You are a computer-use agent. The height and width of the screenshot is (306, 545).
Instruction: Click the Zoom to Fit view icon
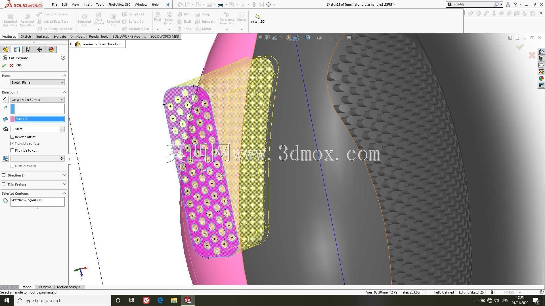point(260,37)
